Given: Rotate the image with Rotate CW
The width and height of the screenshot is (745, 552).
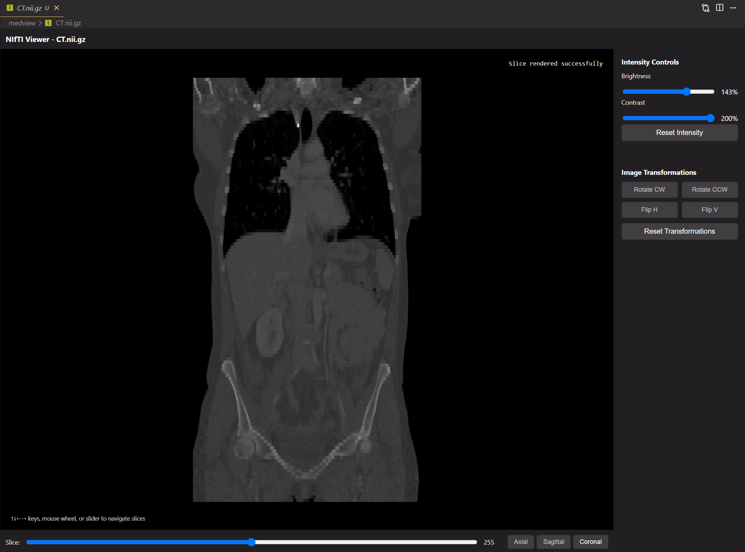Looking at the screenshot, I should 649,190.
